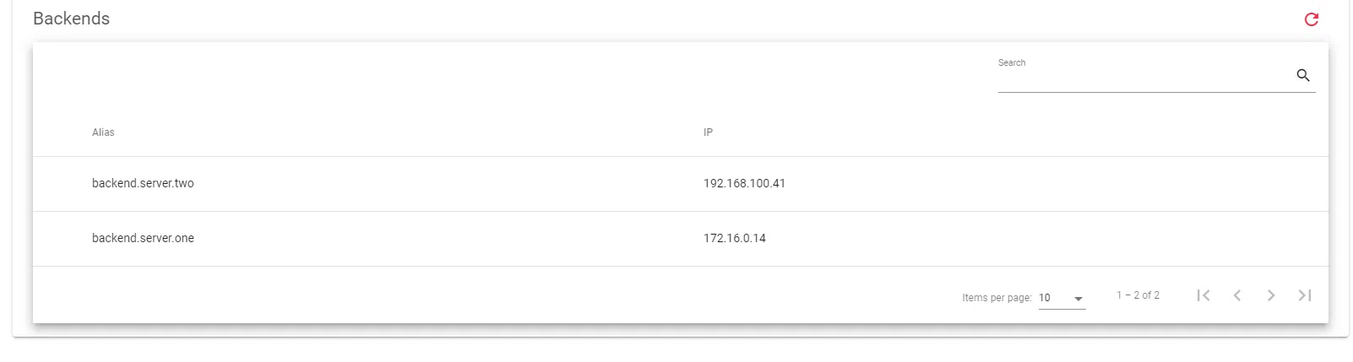
Task: Sort by the IP column header
Action: coord(708,132)
